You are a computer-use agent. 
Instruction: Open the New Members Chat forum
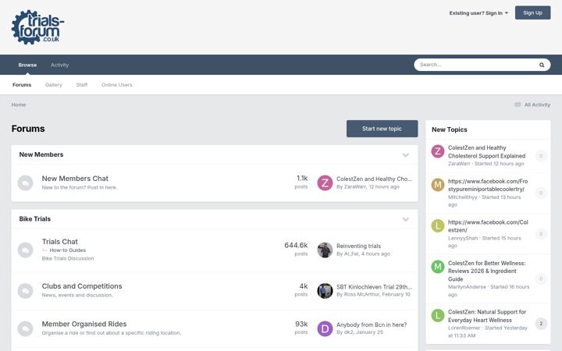pyautogui.click(x=75, y=179)
